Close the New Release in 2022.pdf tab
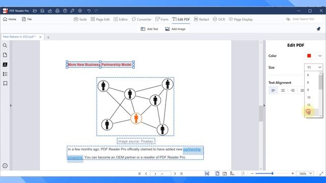 click(40, 37)
